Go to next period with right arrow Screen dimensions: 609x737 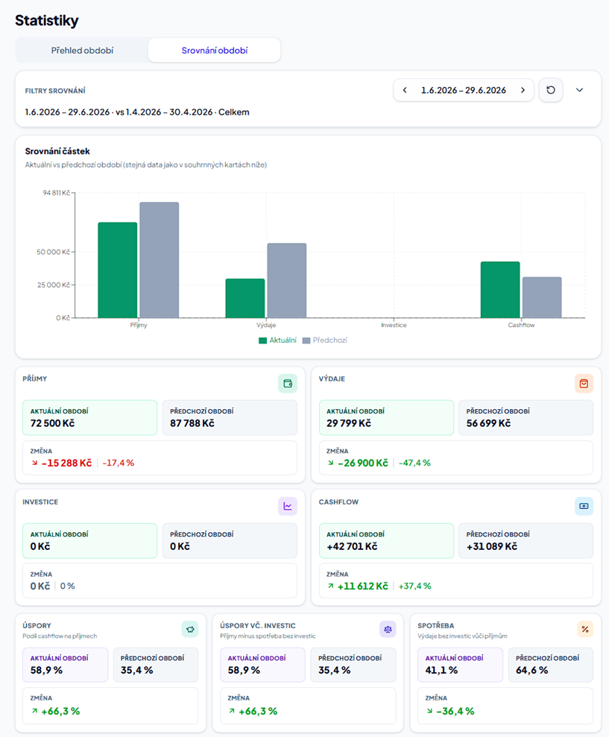point(523,89)
